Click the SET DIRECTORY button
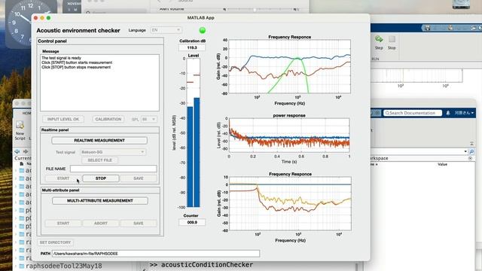The image size is (482, 271). tap(55, 242)
